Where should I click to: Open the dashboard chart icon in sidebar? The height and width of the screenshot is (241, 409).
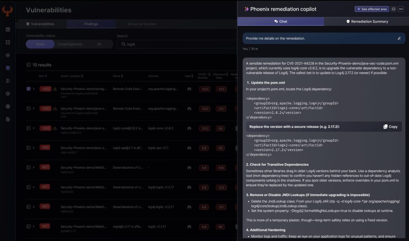tap(8, 29)
